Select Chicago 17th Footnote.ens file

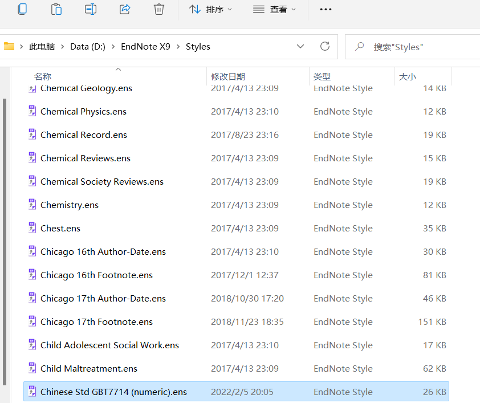236,322
